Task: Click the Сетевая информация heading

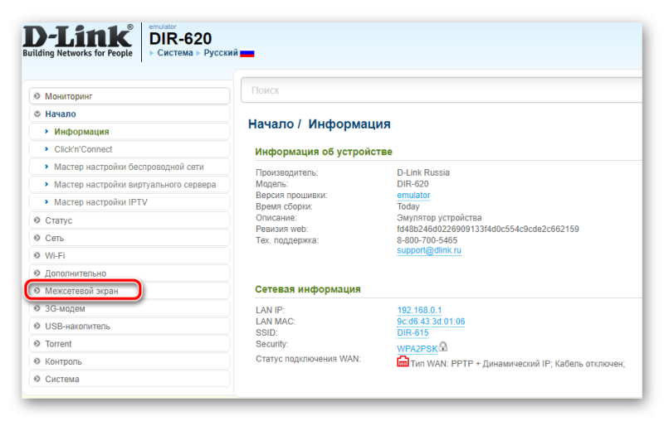Action: (x=308, y=289)
